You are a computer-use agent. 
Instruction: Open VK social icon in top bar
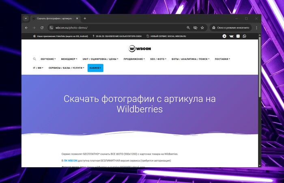coord(231,36)
